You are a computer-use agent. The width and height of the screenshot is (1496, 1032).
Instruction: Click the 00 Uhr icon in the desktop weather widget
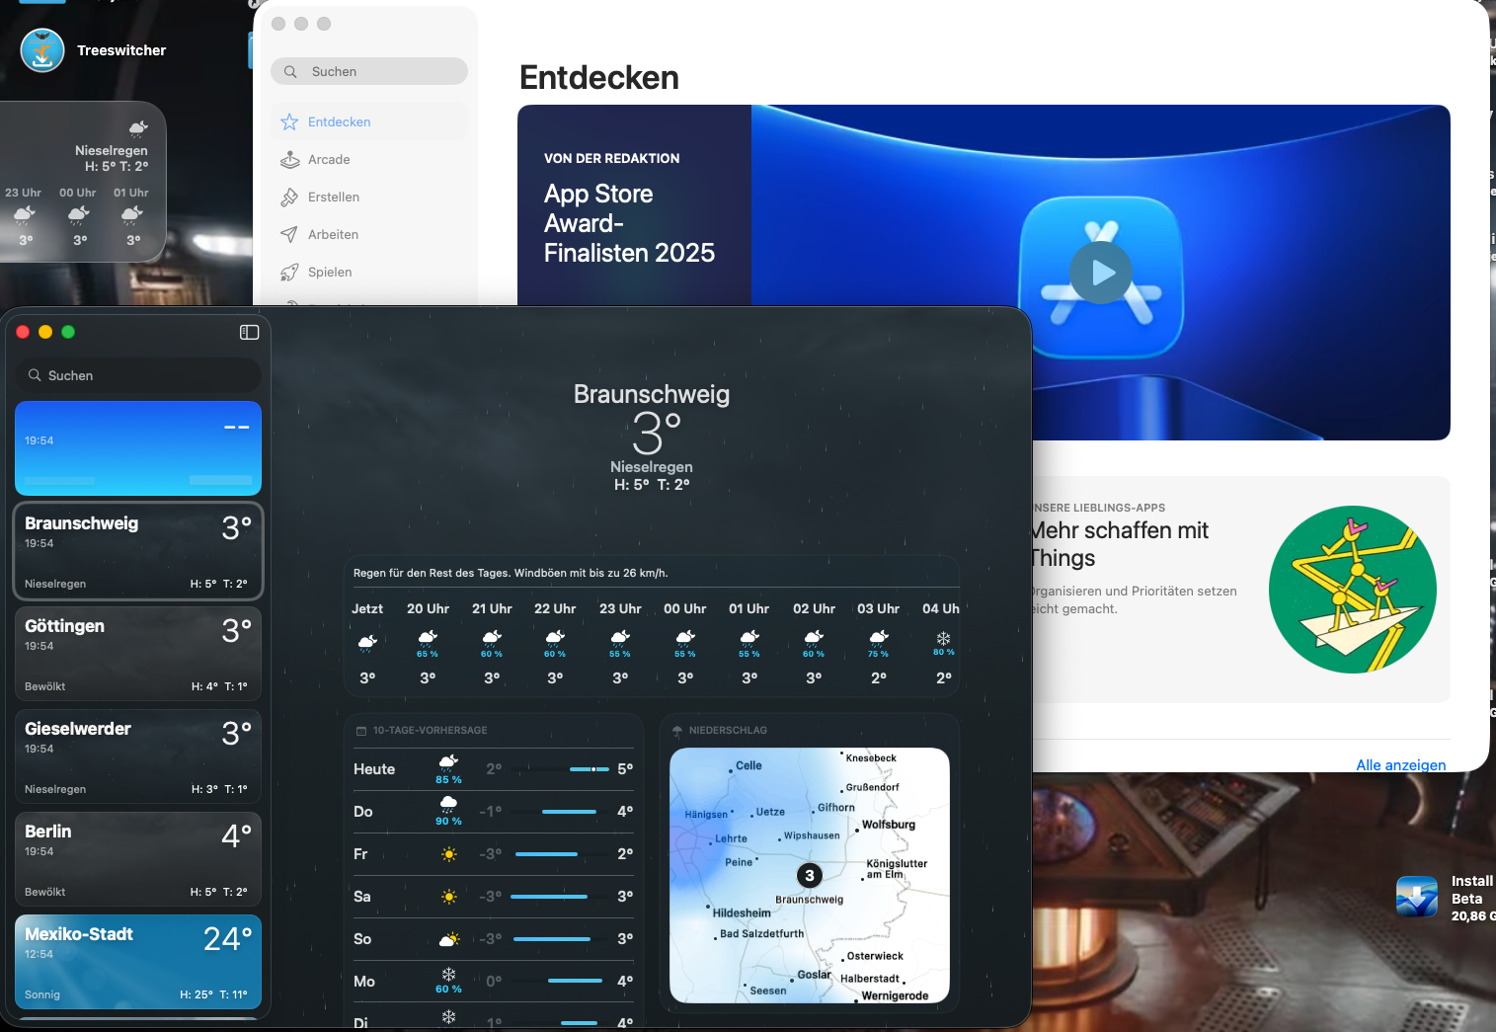pos(79,215)
